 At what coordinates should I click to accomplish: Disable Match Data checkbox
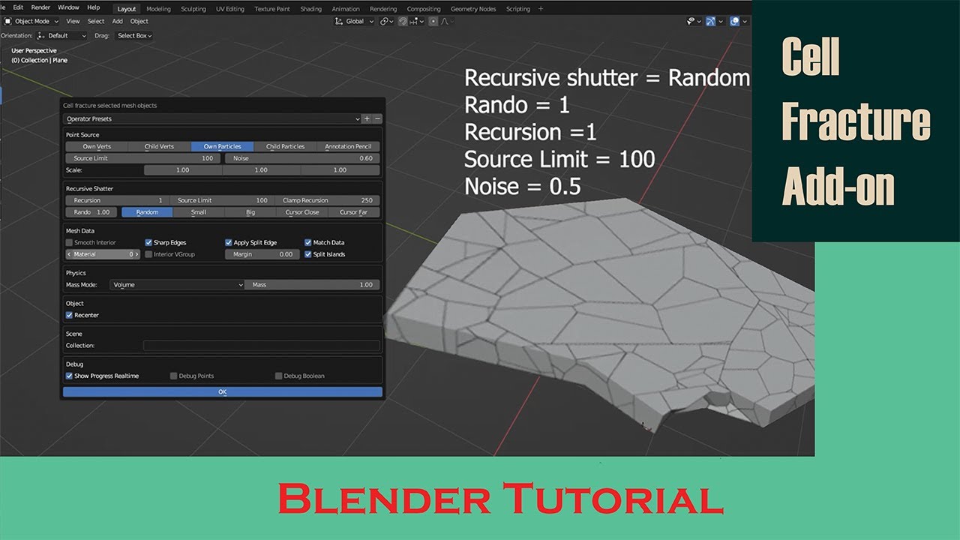point(308,242)
